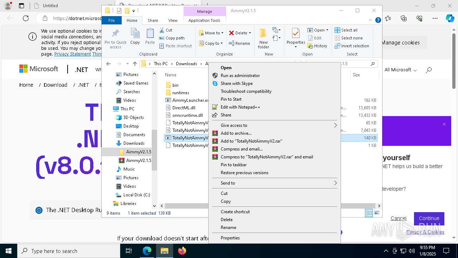Click Select none in ribbon
Viewport: 458px width, 258px height.
(x=349, y=38)
